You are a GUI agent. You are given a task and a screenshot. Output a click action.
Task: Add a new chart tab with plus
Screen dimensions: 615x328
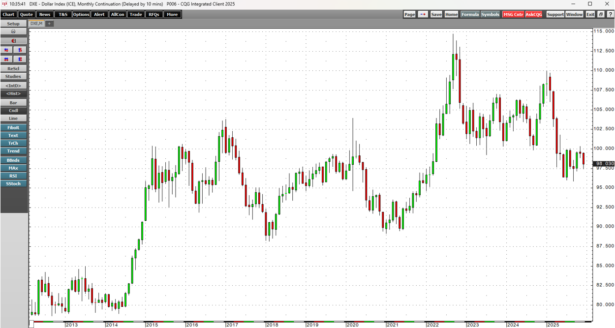49,24
